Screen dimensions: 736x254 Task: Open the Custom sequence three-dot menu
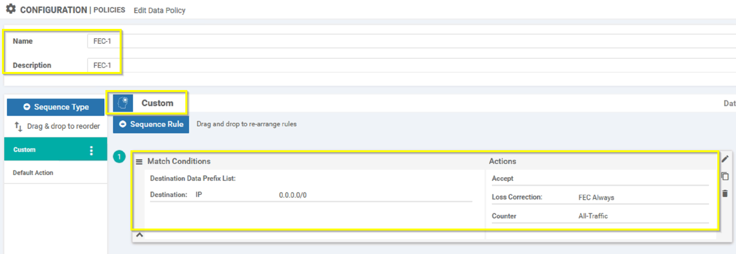pos(91,150)
